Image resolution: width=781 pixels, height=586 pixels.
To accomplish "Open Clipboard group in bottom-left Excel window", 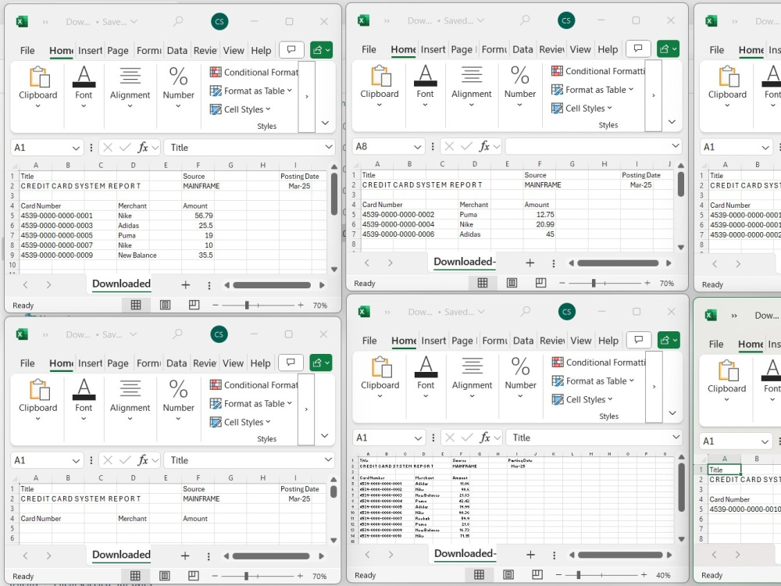I will point(37,399).
